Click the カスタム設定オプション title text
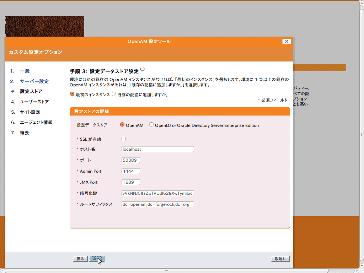This screenshot has height=273, width=364. [36, 52]
